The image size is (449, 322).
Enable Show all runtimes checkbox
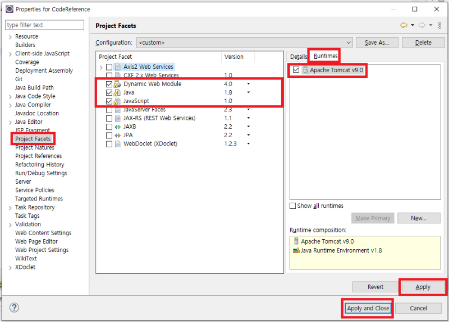292,206
